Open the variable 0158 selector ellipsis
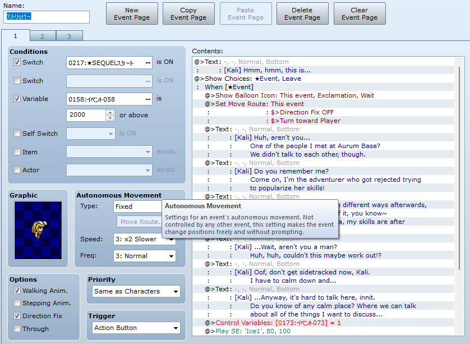 point(148,99)
